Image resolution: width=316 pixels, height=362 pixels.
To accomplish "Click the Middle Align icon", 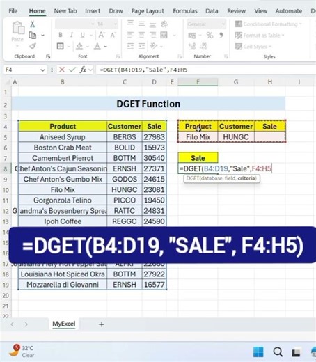I will click(x=141, y=24).
